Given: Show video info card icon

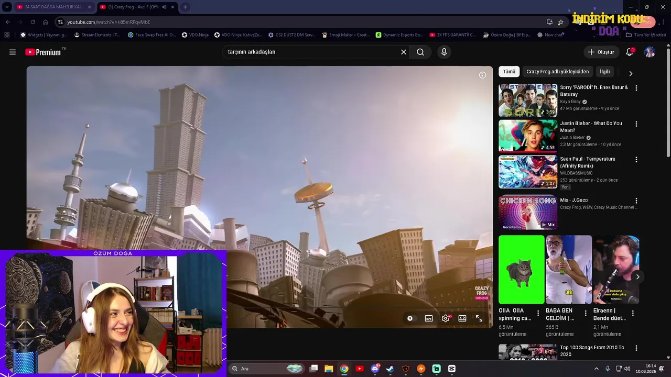Looking at the screenshot, I should click(x=482, y=75).
